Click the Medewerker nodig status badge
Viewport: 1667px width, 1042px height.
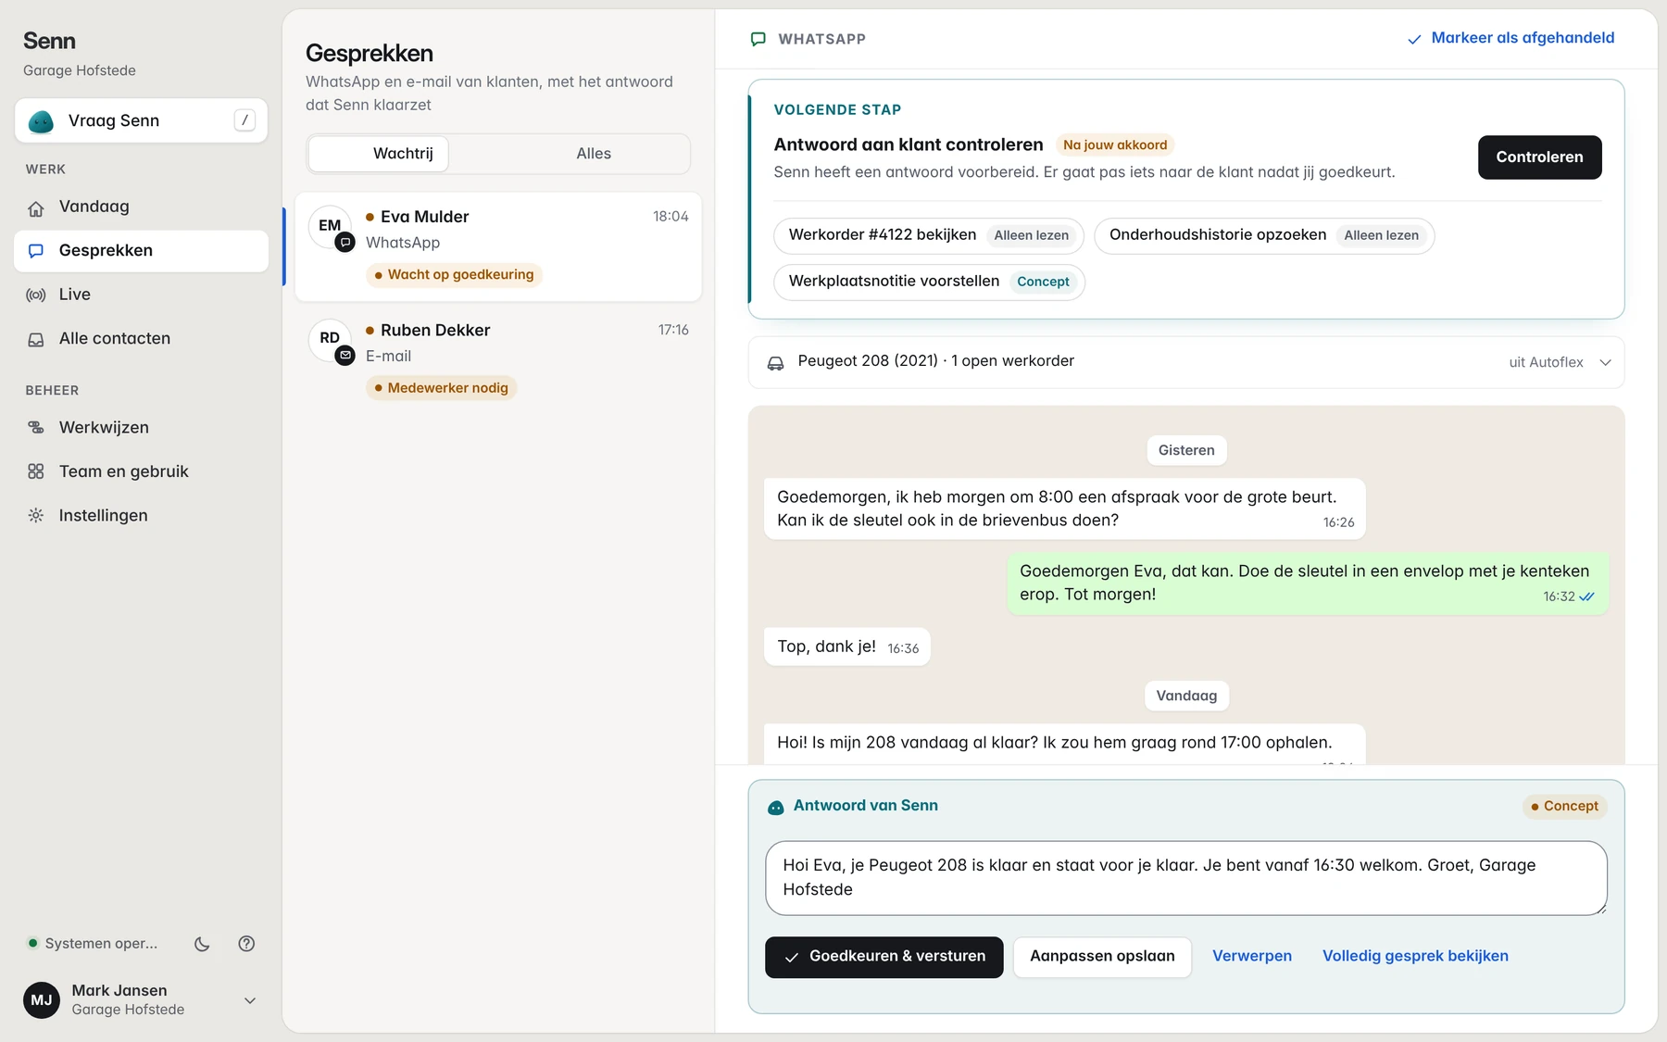click(441, 388)
